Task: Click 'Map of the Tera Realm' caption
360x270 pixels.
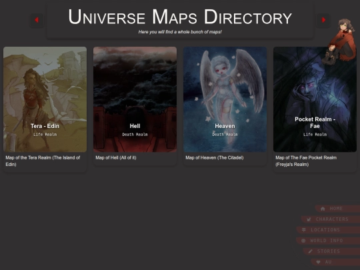Action: pos(43,161)
